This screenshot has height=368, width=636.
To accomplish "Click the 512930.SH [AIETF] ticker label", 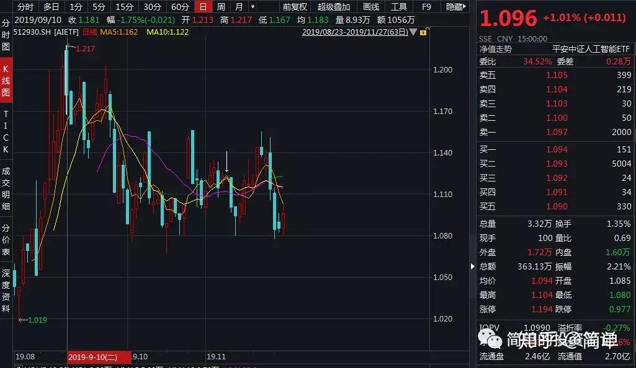I will [x=46, y=32].
